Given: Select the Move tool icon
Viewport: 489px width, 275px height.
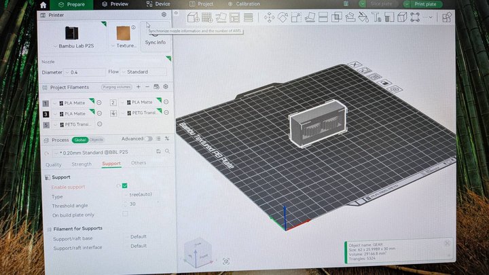Looking at the screenshot, I should [x=269, y=18].
